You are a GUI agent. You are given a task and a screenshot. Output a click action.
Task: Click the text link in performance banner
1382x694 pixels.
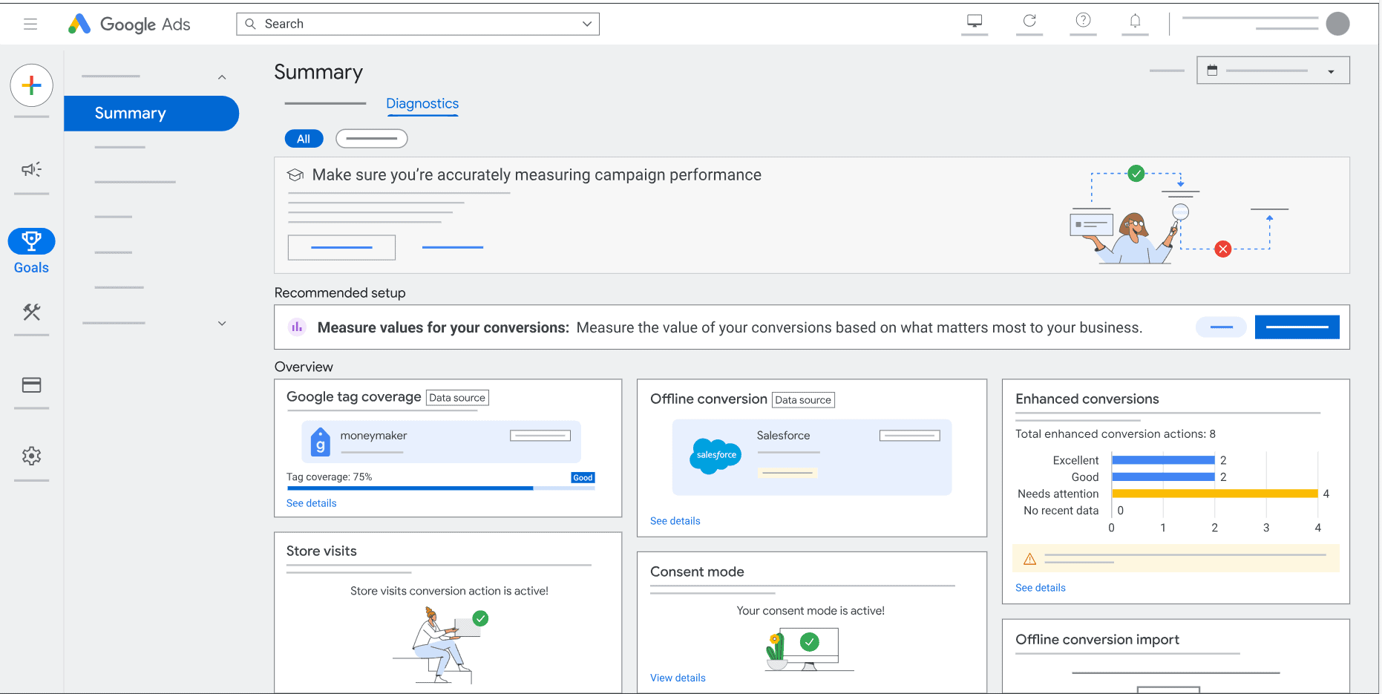point(453,247)
